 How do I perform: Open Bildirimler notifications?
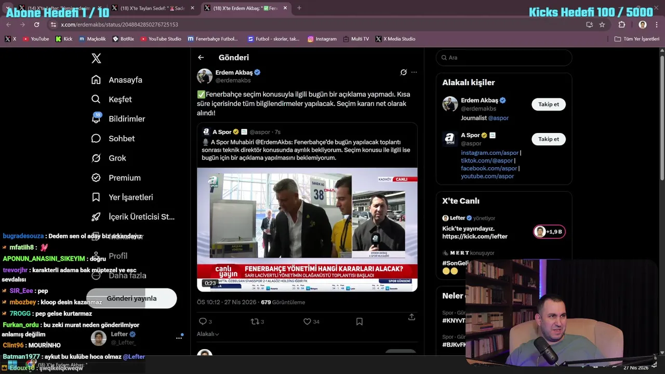pos(118,119)
